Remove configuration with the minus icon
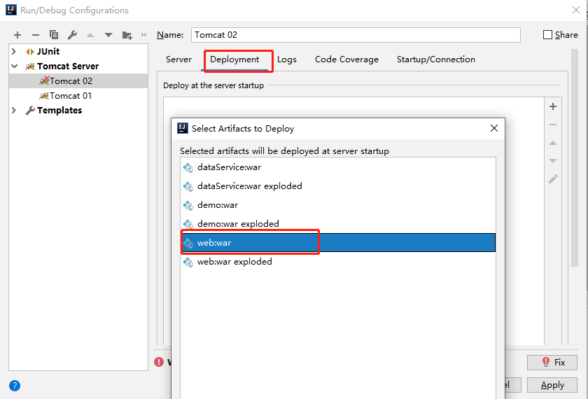The width and height of the screenshot is (588, 399). [x=36, y=35]
